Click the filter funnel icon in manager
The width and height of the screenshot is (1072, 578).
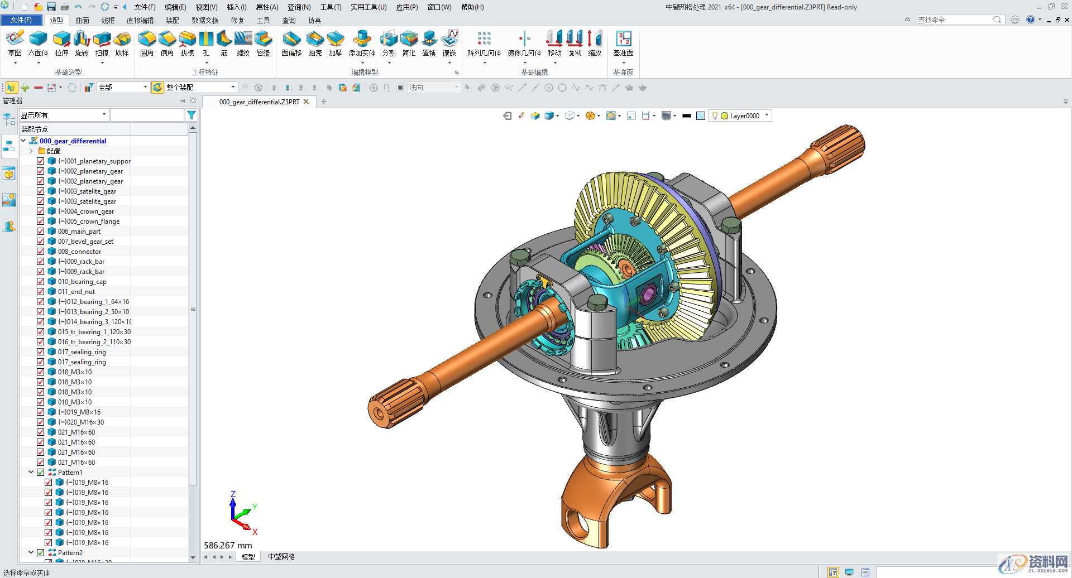192,115
